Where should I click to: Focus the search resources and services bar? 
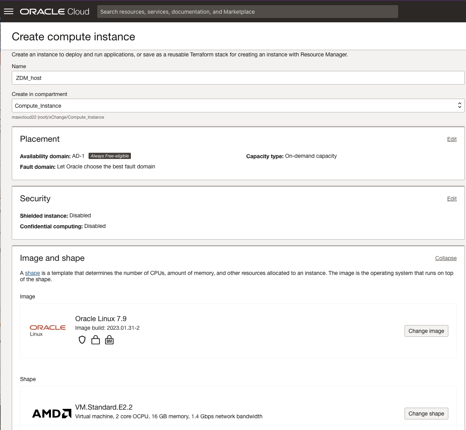tap(247, 12)
